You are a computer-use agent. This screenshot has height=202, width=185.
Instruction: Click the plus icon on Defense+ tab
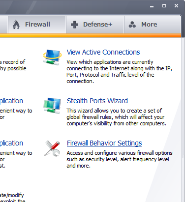74,25
